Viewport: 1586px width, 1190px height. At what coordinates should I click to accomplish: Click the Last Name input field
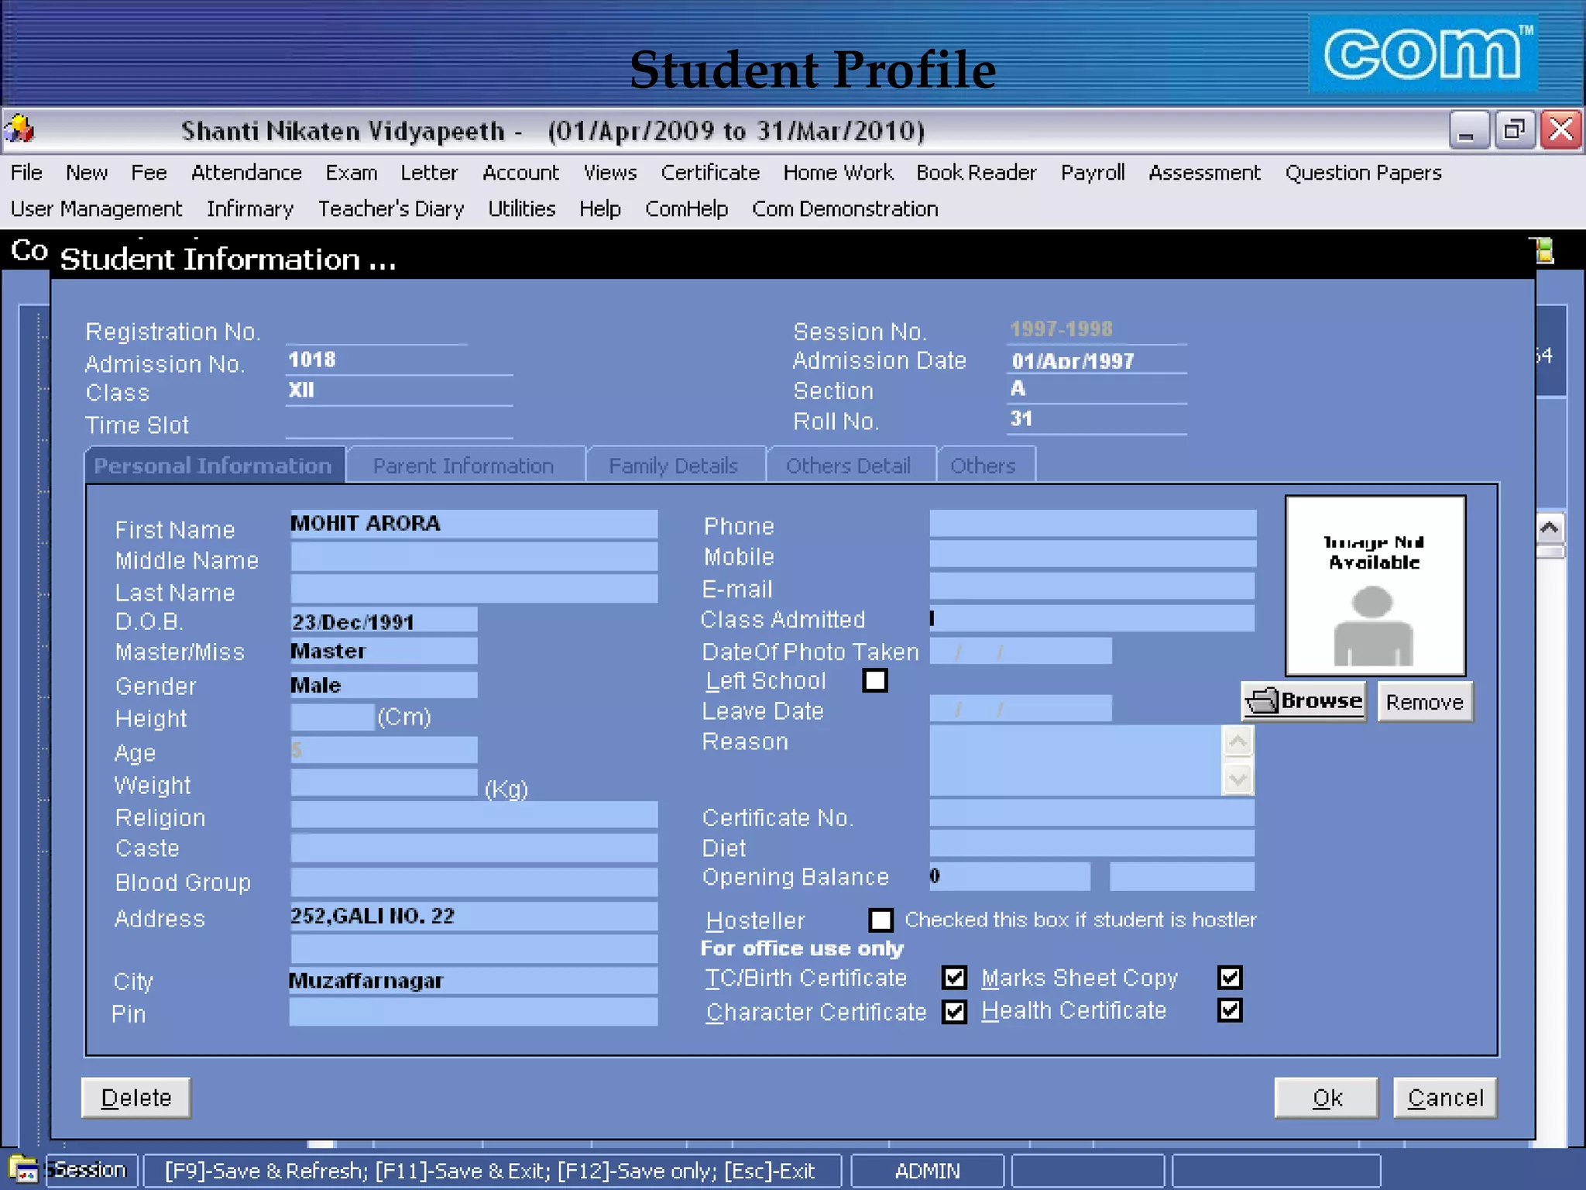point(474,588)
